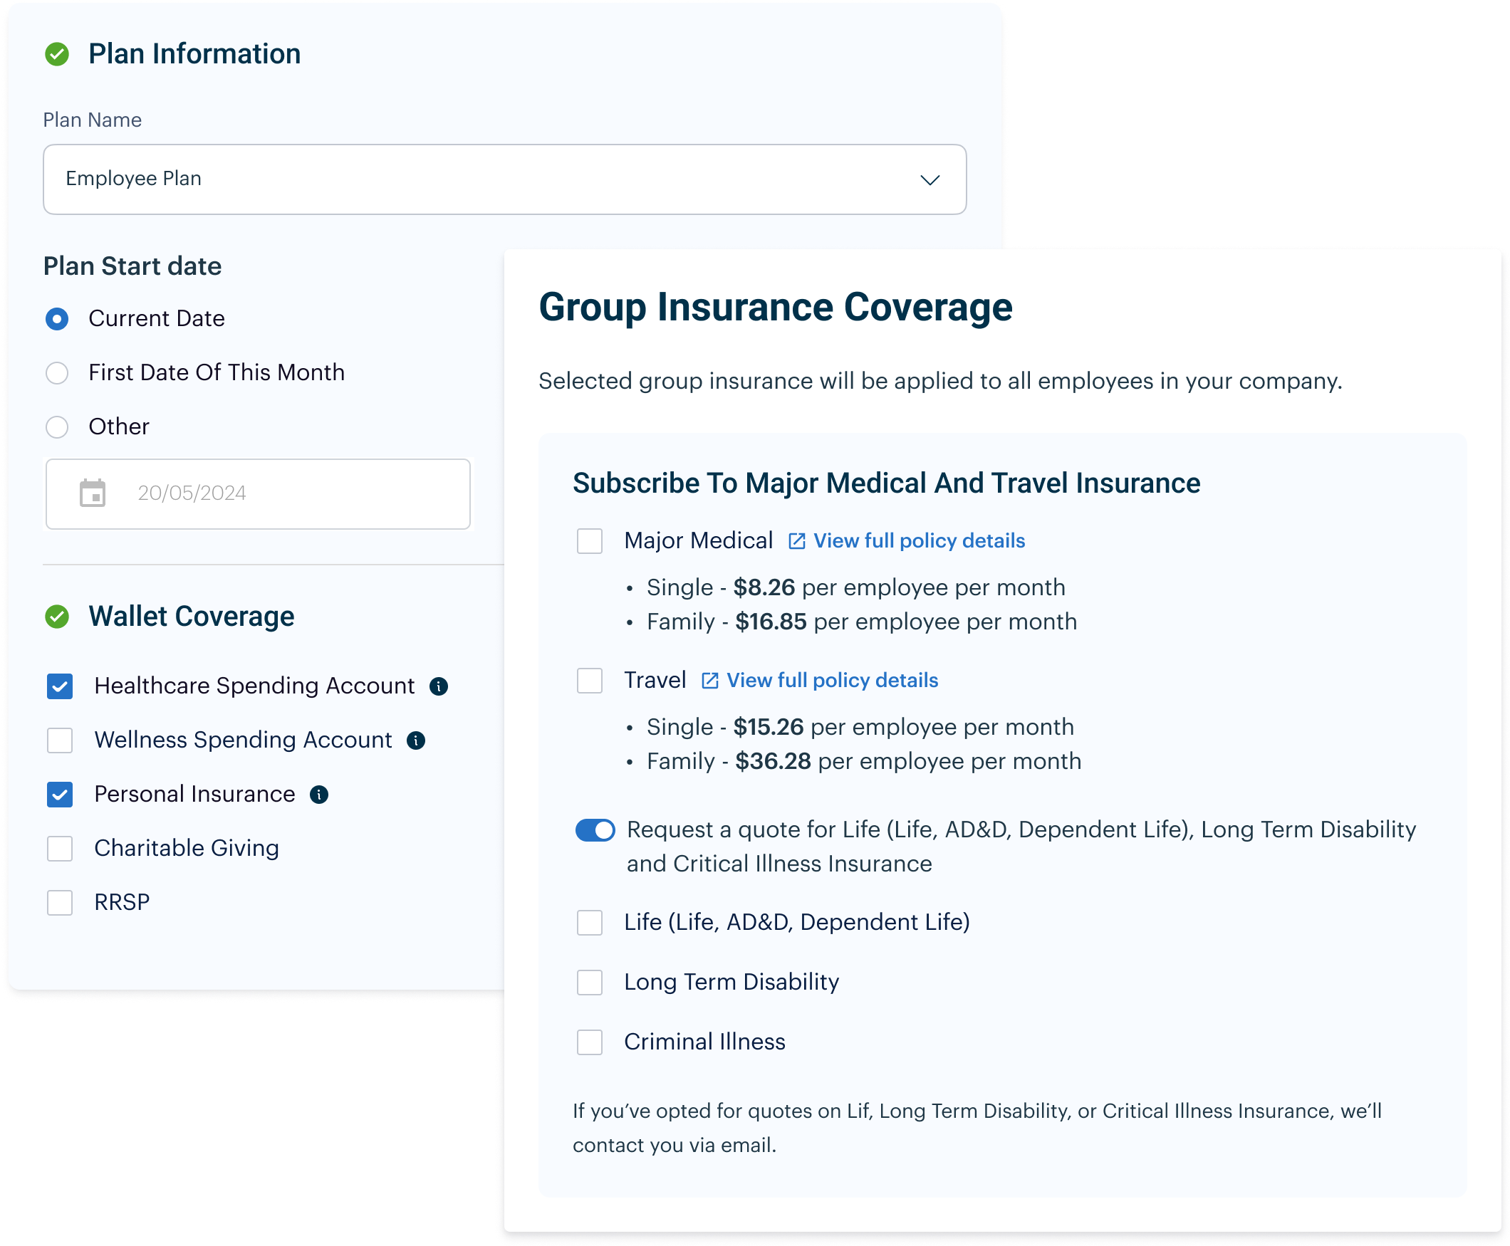Image resolution: width=1510 pixels, height=1246 pixels.
Task: Click the green checkmark beside Plan Information
Action: click(57, 55)
